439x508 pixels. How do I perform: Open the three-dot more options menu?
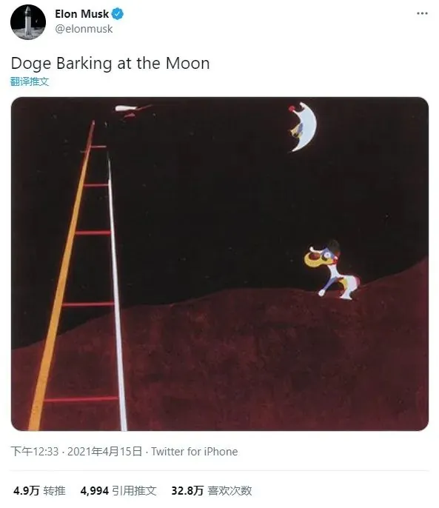point(422,13)
